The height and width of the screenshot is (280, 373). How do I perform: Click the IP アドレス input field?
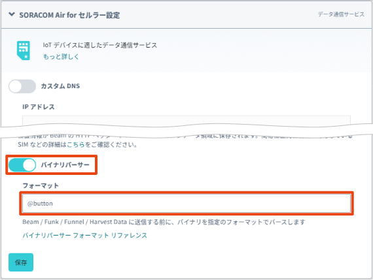click(186, 121)
